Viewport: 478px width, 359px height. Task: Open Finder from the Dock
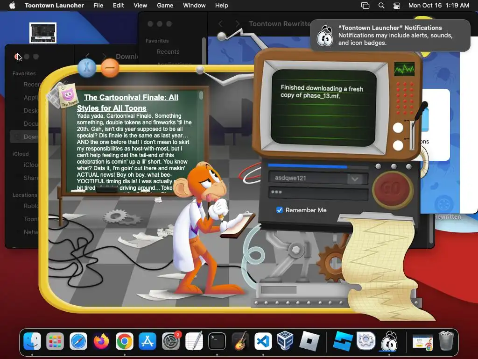[32, 341]
